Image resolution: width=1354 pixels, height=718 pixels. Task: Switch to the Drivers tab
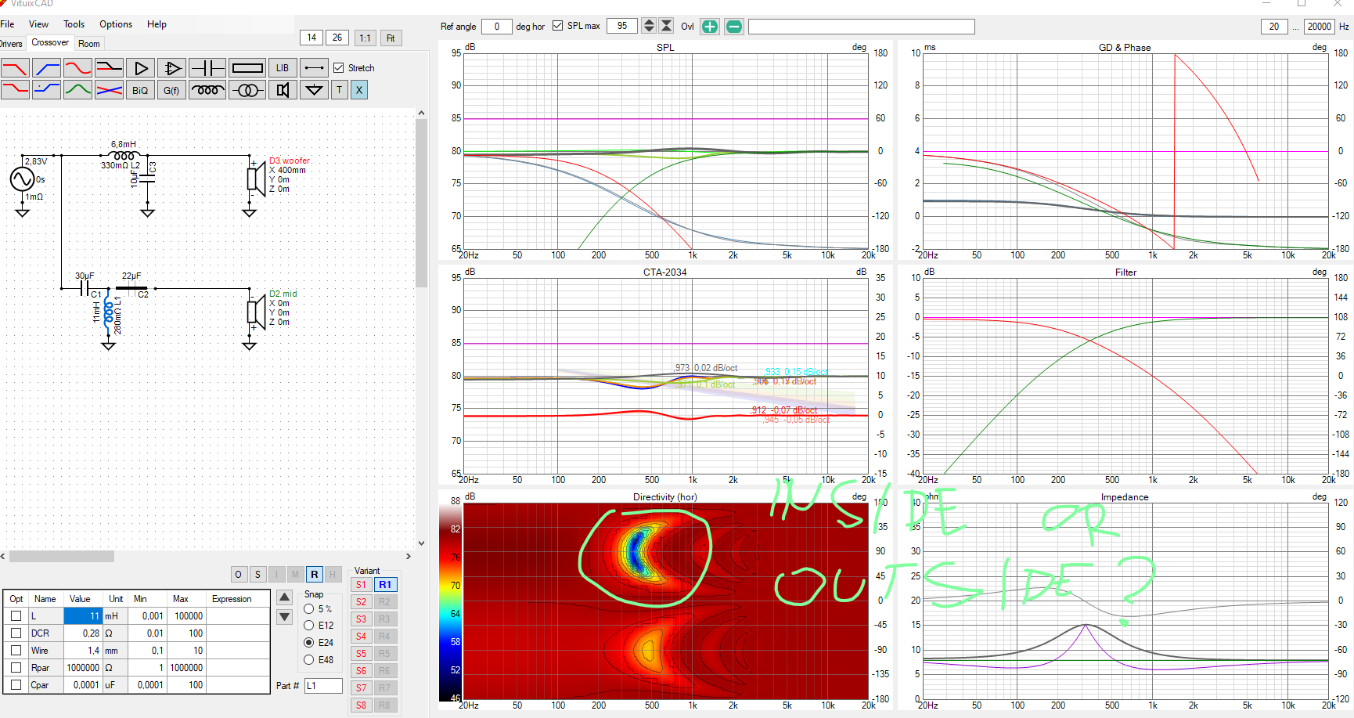click(x=12, y=44)
